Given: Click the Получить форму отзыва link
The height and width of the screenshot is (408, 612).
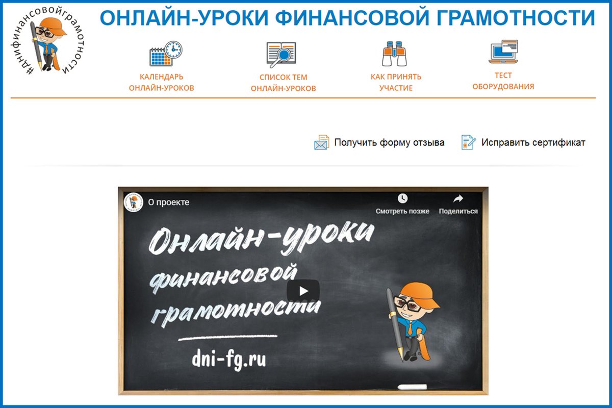Looking at the screenshot, I should click(x=389, y=143).
